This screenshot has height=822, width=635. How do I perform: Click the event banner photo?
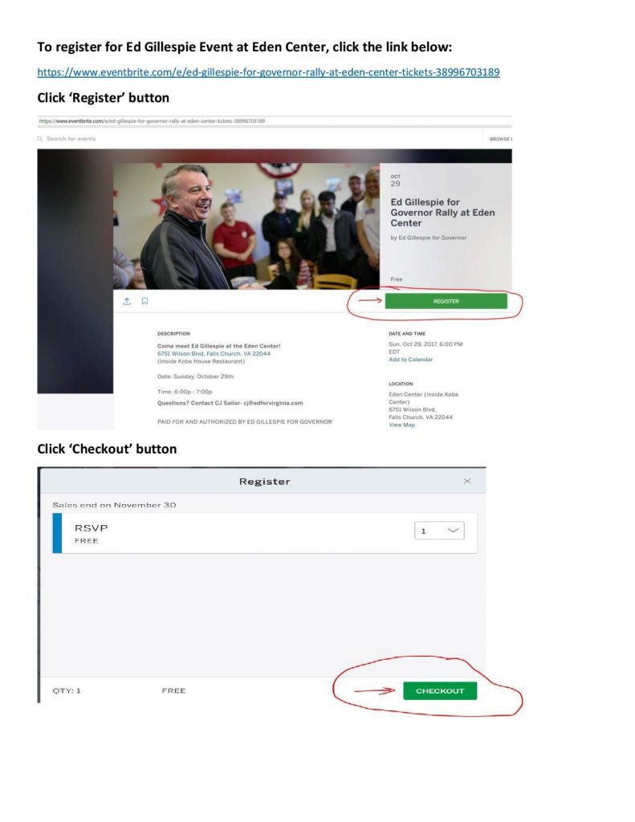click(246, 226)
